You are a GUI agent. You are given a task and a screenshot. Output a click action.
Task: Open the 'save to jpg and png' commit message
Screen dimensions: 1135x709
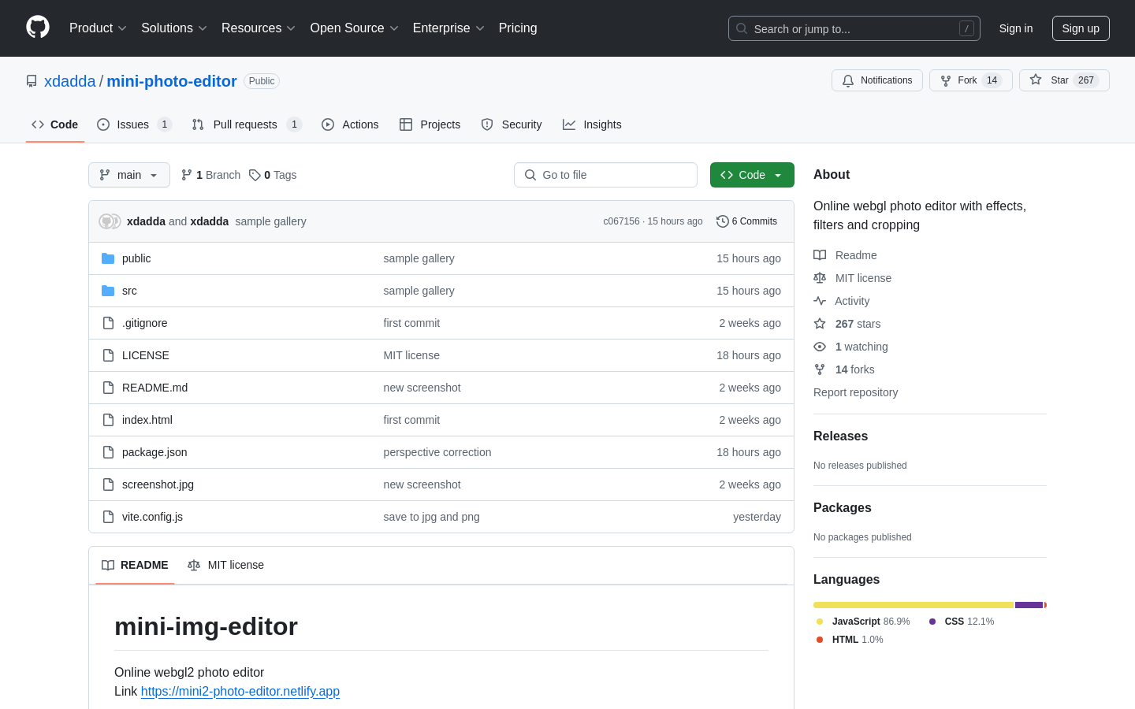(431, 517)
